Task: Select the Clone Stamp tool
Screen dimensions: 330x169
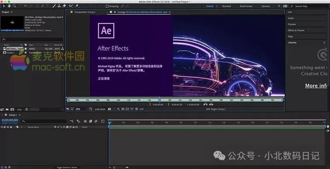Action: (59, 6)
